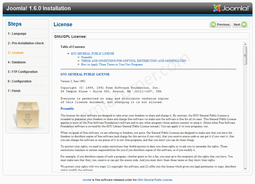Jump to Preamble in table of contents
Screen dimensions: 255x184
tap(87, 57)
